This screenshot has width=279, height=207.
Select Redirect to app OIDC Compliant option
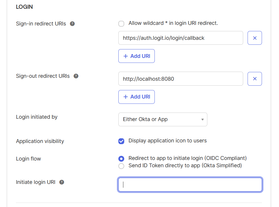(121, 158)
